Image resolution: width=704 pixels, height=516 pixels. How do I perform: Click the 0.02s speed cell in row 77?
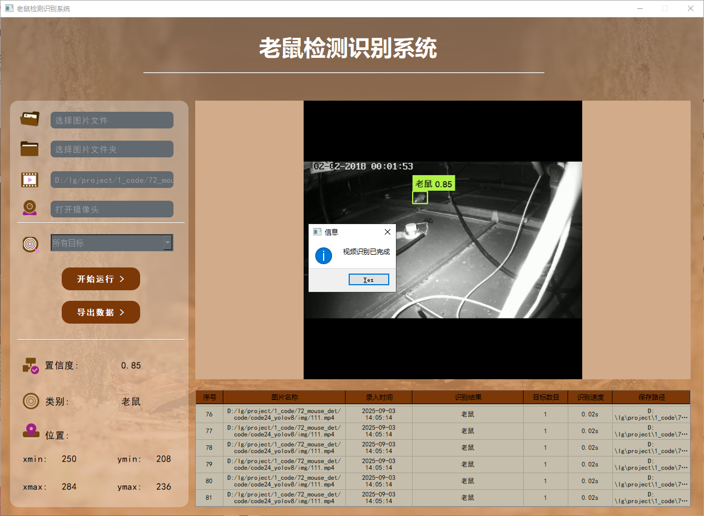591,431
